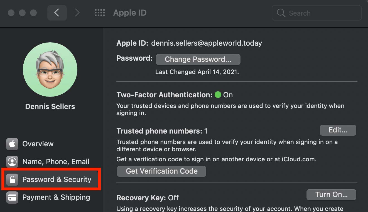Click into the Search field
The height and width of the screenshot is (212, 368).
(320, 13)
